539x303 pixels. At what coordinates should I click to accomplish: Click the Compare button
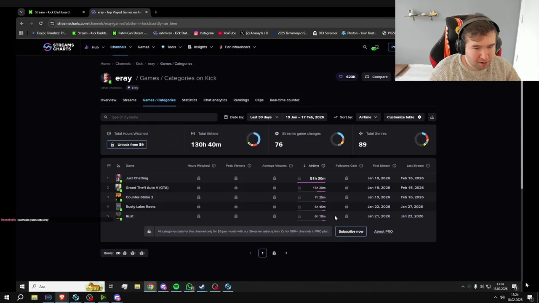coord(376,77)
